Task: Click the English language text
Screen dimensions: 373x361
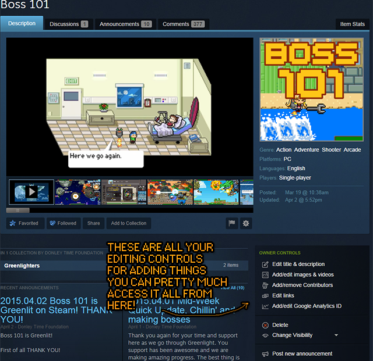Action: [x=296, y=168]
